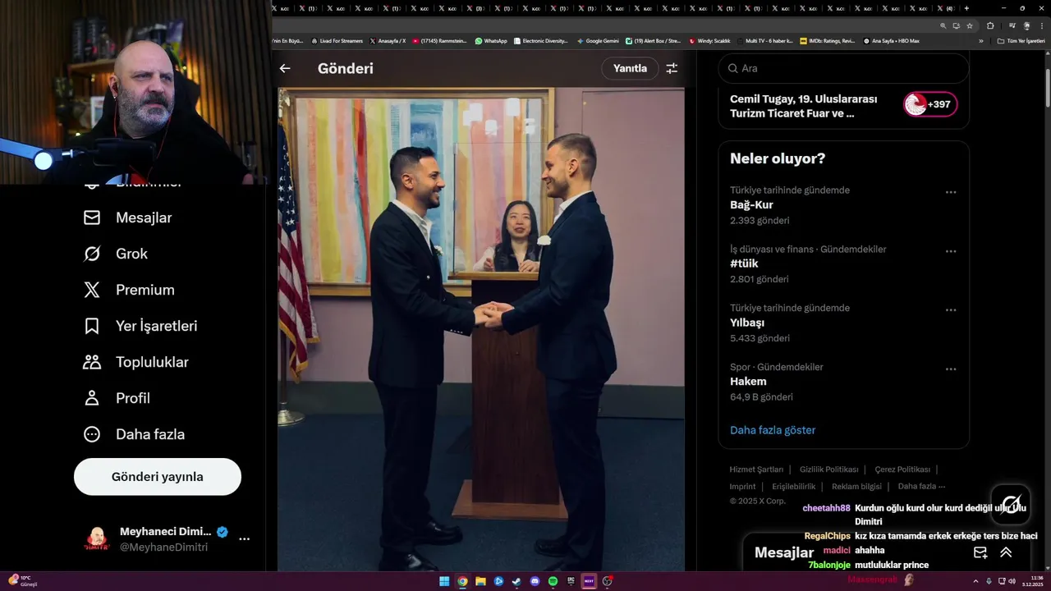1051x591 pixels.
Task: Open Yılbaşı trending topic
Action: click(x=747, y=323)
